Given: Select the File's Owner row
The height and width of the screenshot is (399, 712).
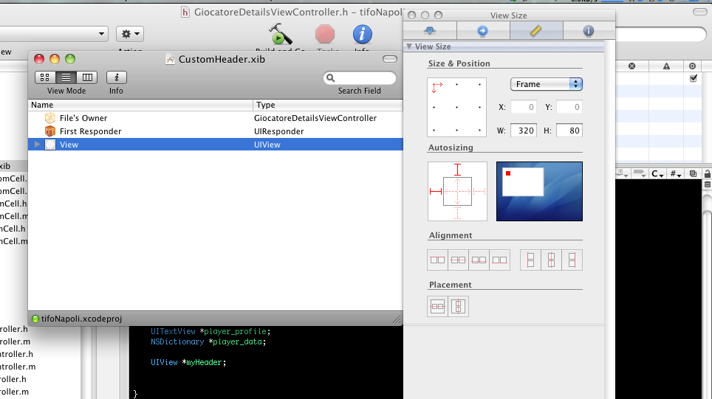Looking at the screenshot, I should point(83,118).
